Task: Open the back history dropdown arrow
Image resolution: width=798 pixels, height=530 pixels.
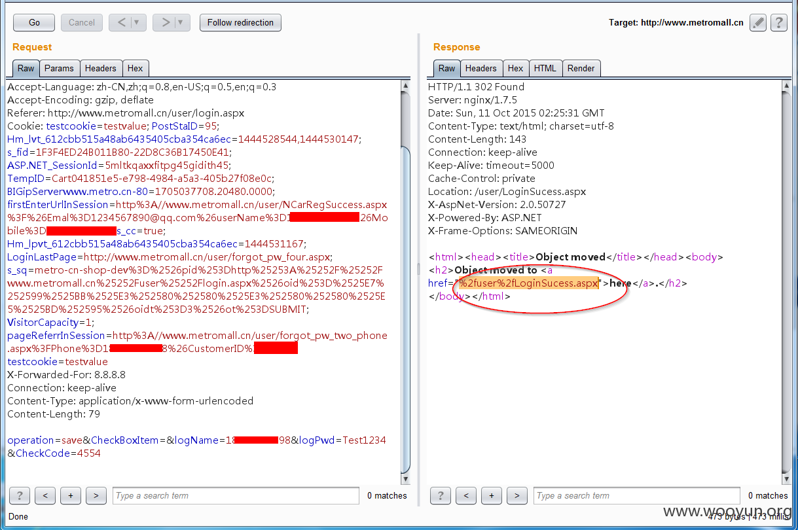Action: pyautogui.click(x=138, y=22)
